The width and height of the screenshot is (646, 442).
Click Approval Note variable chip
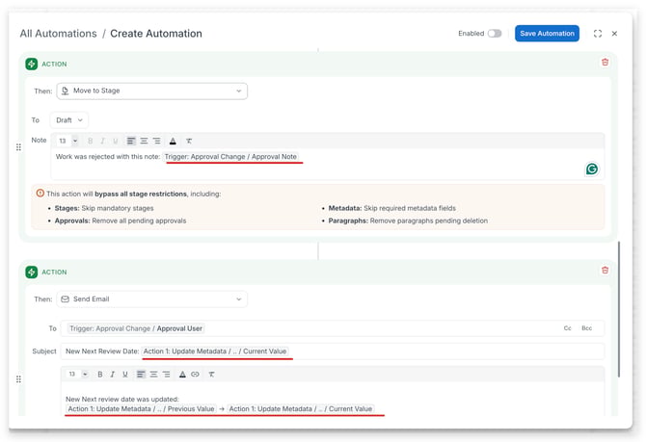click(x=230, y=157)
